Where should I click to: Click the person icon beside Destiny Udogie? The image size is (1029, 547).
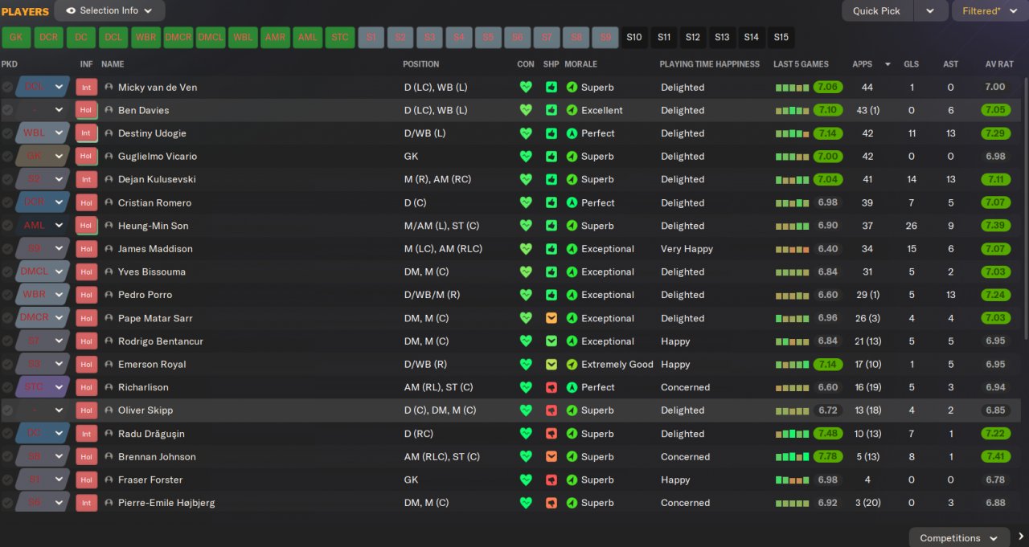click(x=109, y=133)
